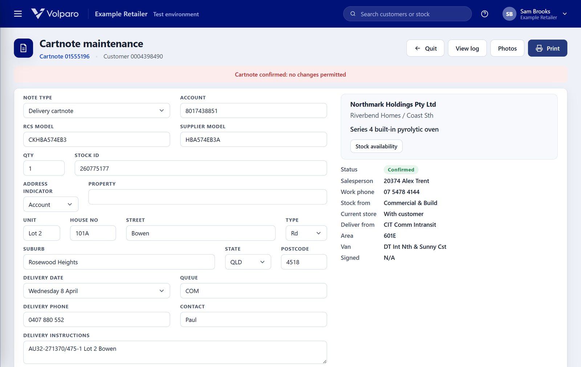Click the RCS Model field
This screenshot has height=367, width=581.
click(x=97, y=139)
